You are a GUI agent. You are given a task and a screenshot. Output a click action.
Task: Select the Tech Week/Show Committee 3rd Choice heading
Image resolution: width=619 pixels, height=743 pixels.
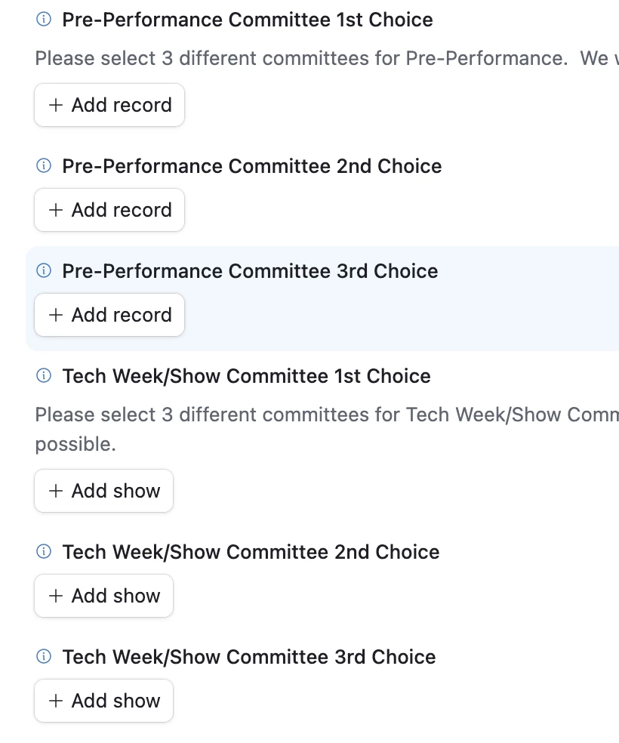(x=249, y=657)
